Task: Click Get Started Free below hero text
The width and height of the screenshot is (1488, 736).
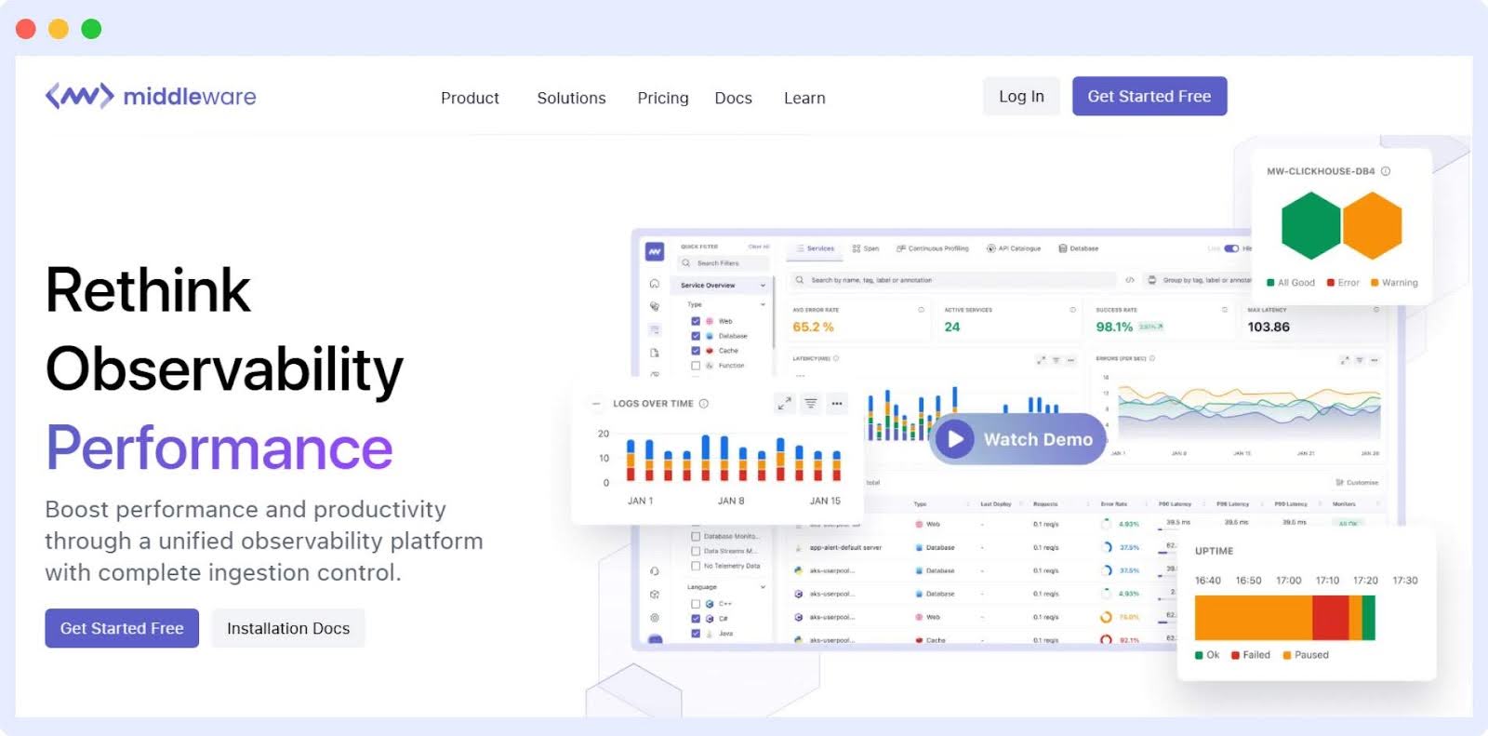Action: coord(122,628)
